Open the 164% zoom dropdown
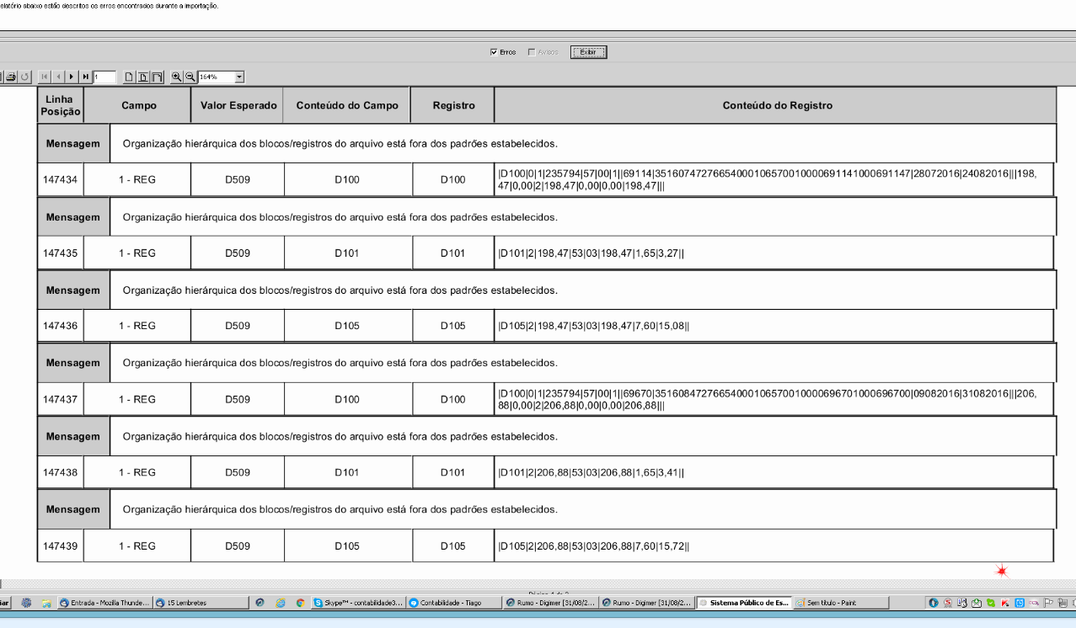1076x628 pixels. (240, 77)
